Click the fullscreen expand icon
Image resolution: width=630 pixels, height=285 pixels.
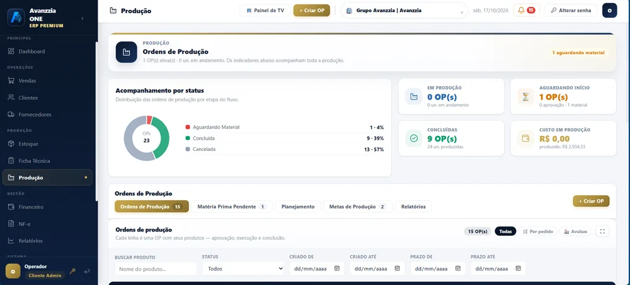[602, 232]
